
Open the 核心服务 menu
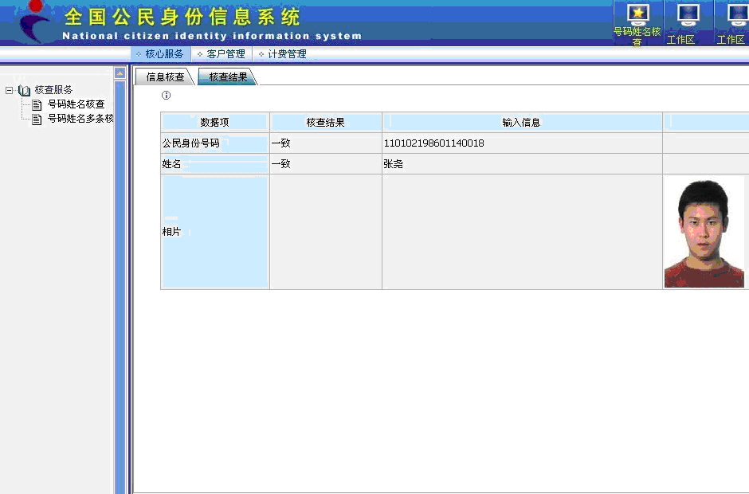pos(166,54)
